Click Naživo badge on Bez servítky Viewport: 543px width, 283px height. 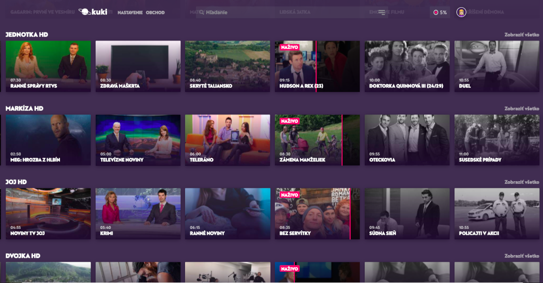289,195
